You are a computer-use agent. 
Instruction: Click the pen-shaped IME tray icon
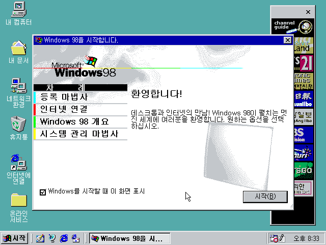coord(282,238)
